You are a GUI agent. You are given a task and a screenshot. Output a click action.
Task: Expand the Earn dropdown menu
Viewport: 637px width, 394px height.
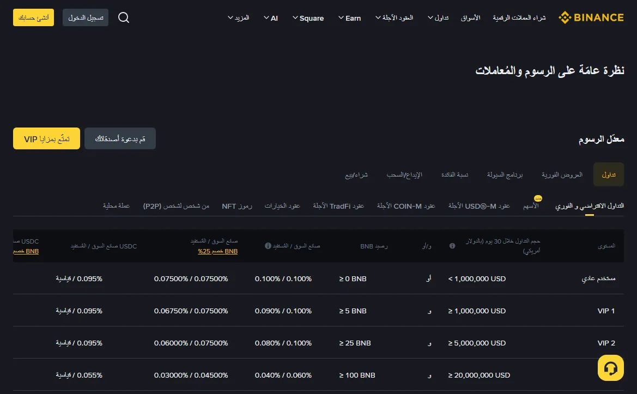[x=350, y=18]
